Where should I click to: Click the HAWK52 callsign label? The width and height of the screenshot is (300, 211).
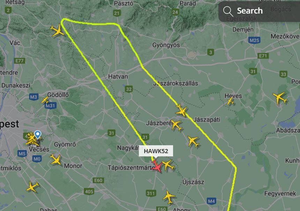coord(156,151)
